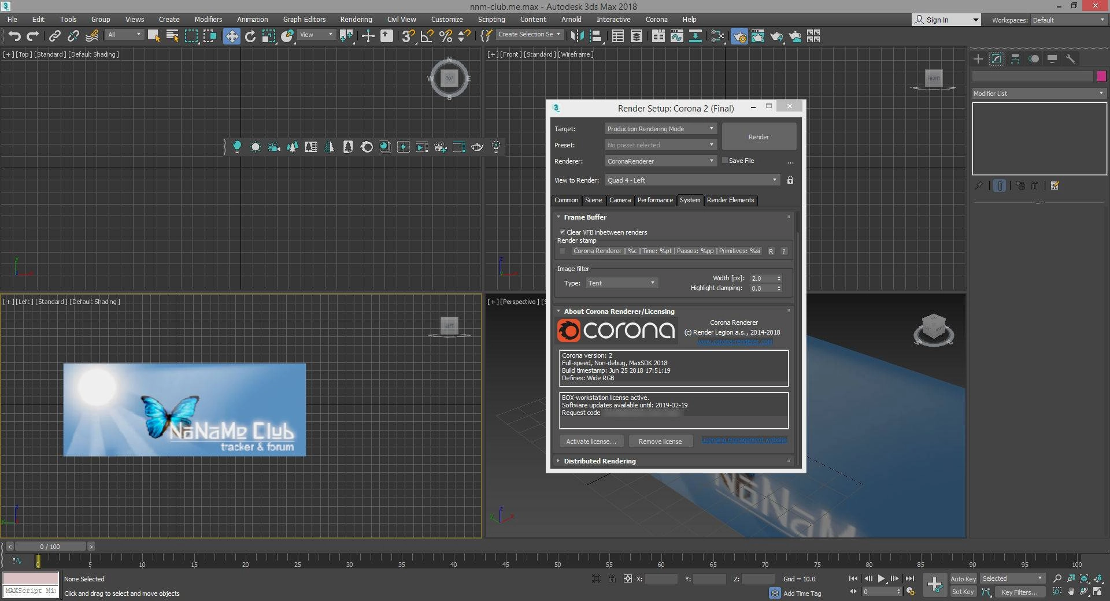Open the Create command panel tab
Viewport: 1110px width, 601px height.
pyautogui.click(x=978, y=59)
